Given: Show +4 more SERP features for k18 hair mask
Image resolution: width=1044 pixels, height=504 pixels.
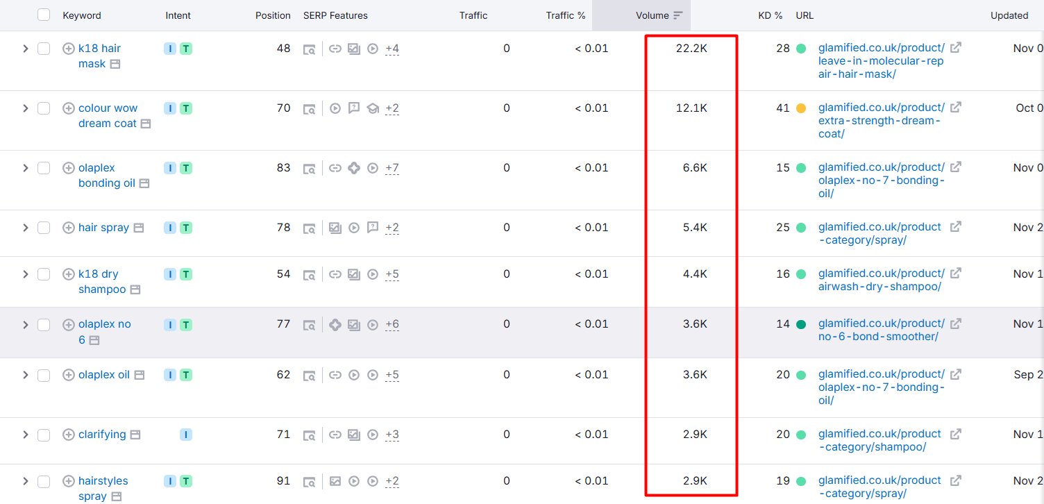Looking at the screenshot, I should point(392,49).
